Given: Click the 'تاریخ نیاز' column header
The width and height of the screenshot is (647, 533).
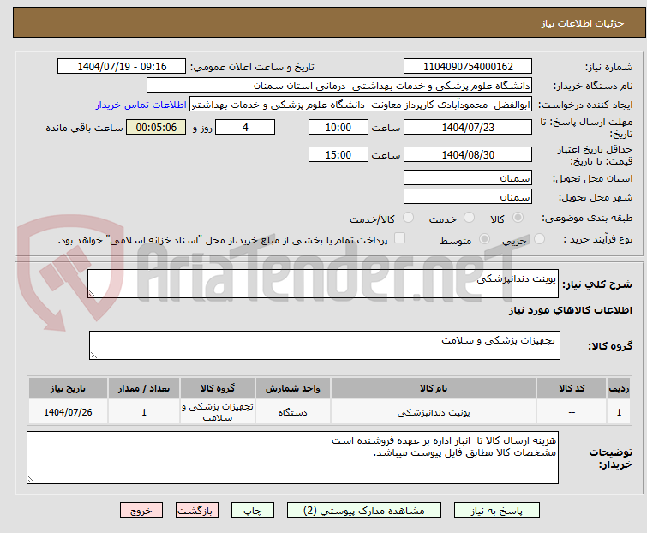Looking at the screenshot, I should pos(68,388).
